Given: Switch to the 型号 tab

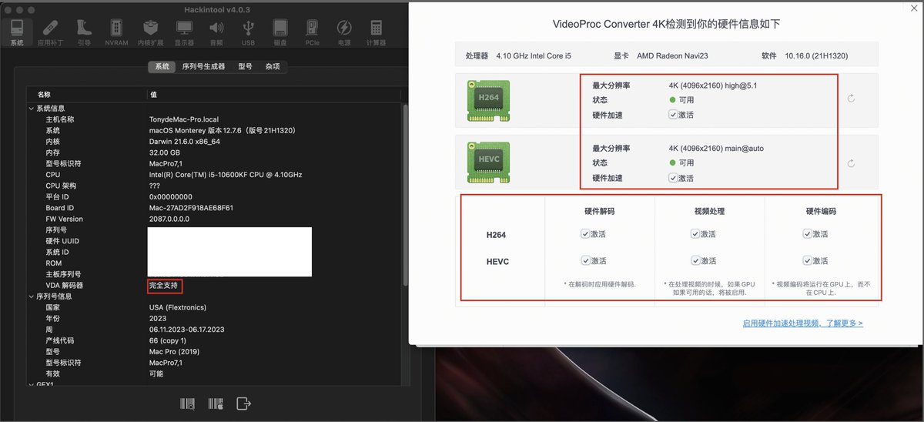Looking at the screenshot, I should [x=245, y=67].
